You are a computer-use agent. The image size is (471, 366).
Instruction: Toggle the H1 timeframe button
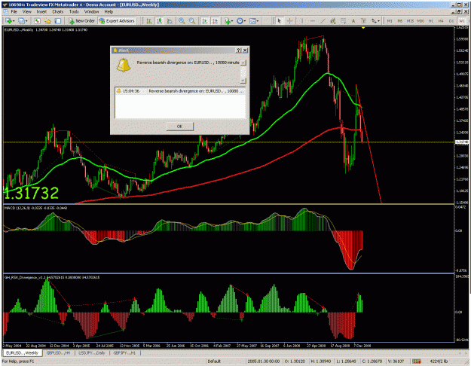point(431,21)
